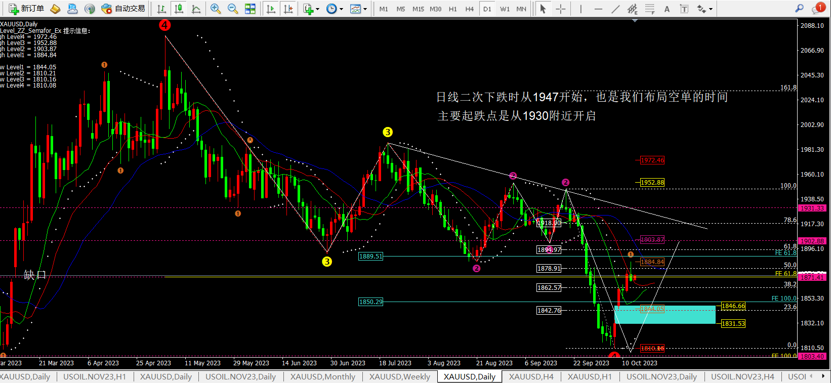This screenshot has width=831, height=383.
Task: Enable chart auto scroll icon
Action: 271,9
